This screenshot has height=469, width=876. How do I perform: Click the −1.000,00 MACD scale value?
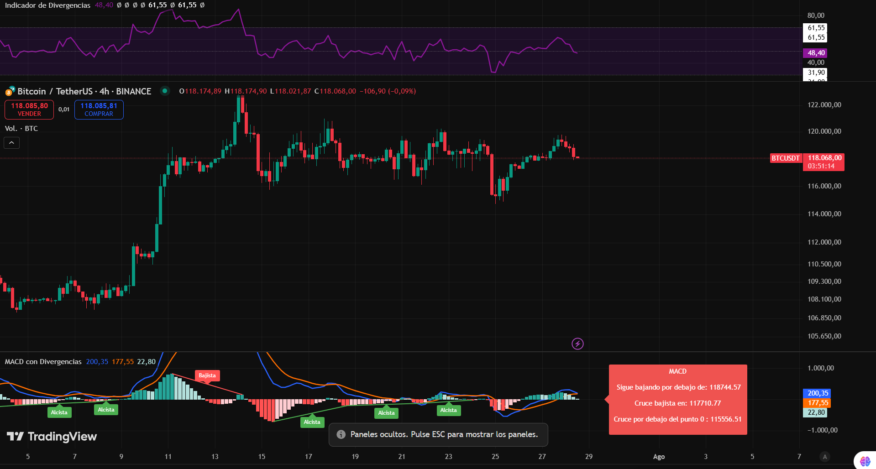point(822,430)
